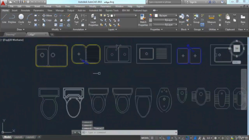Open the Express menu
The width and height of the screenshot is (249, 140).
click(x=140, y=6)
